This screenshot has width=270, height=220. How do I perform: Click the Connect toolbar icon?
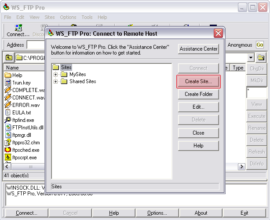tap(18, 30)
